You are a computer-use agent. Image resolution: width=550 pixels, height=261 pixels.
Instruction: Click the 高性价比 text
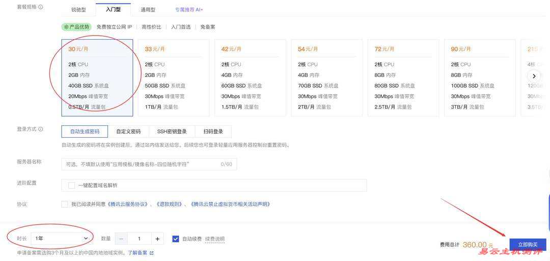(152, 27)
